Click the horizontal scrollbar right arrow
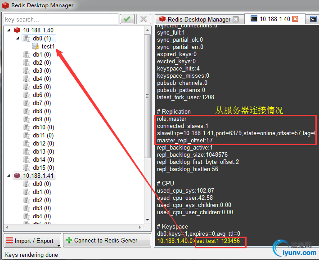319x260 pixels. point(140,227)
